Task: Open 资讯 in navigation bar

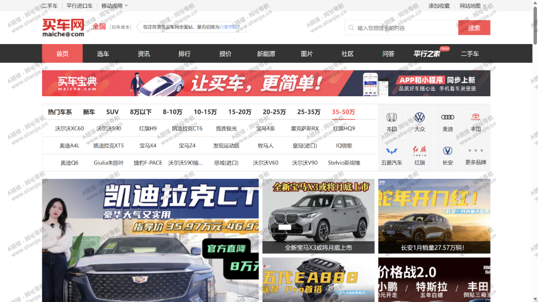Action: pos(144,54)
